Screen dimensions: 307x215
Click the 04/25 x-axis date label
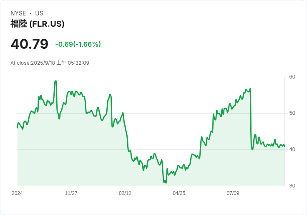tap(179, 193)
